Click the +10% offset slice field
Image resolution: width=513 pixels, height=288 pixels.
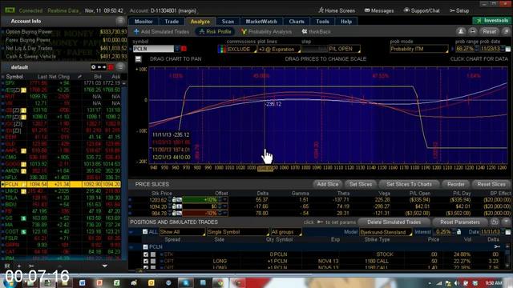[x=200, y=199]
